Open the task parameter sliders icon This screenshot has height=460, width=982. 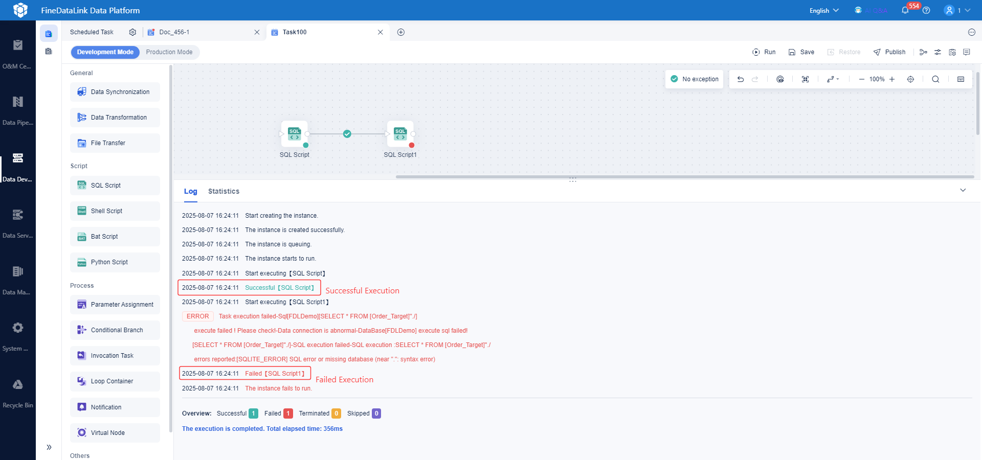point(938,52)
